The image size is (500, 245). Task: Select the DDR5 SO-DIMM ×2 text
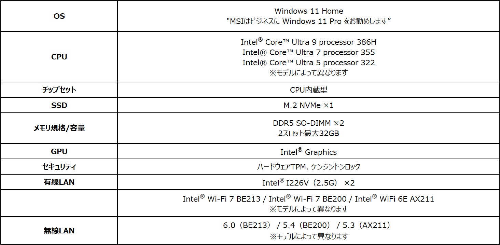308,123
